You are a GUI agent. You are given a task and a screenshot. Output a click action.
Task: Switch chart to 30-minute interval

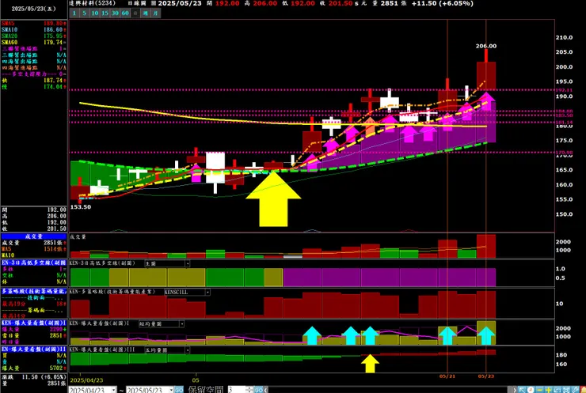click(x=115, y=13)
